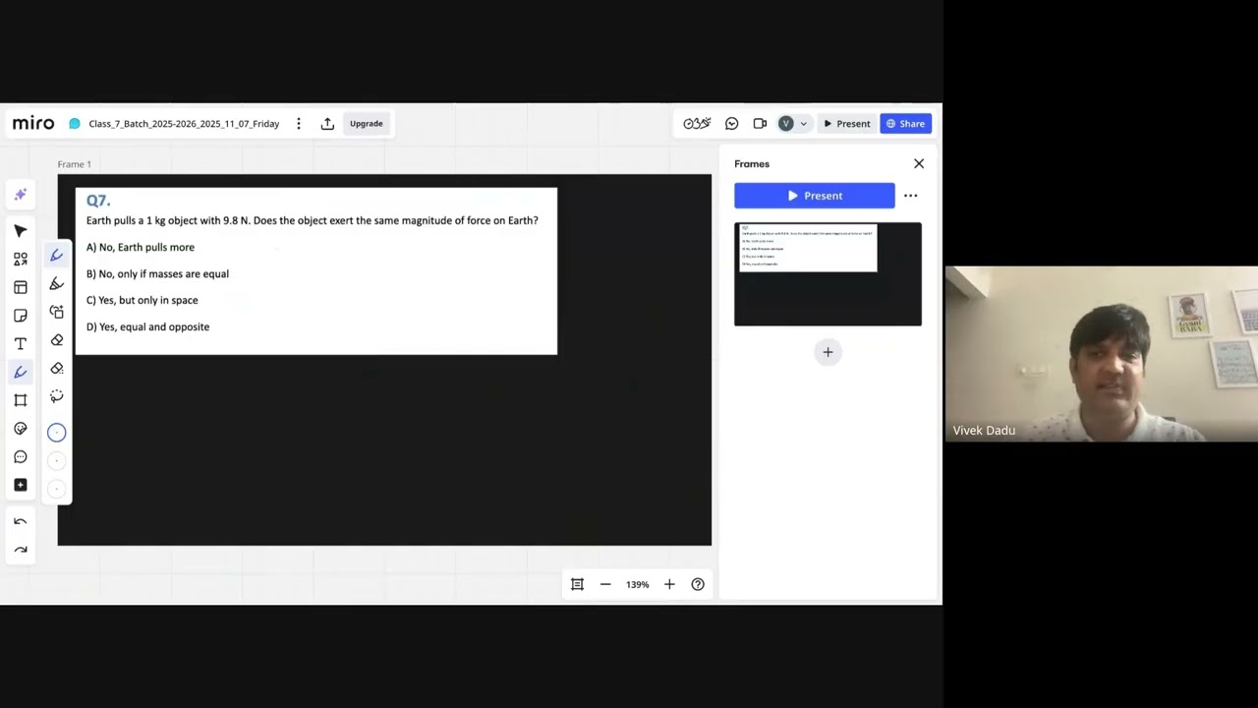Select the Sticky note tool

tap(21, 316)
